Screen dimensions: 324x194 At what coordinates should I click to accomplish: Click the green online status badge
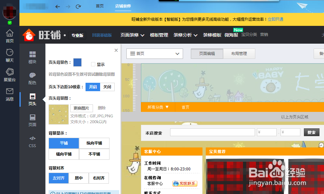point(9,23)
